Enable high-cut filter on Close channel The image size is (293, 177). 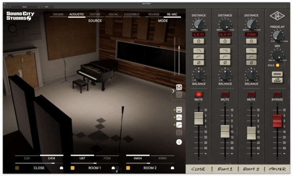[199, 51]
